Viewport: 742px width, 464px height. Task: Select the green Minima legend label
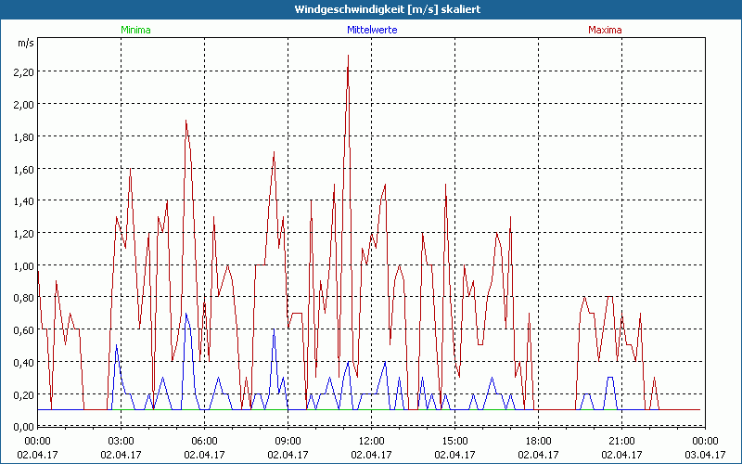tap(134, 30)
